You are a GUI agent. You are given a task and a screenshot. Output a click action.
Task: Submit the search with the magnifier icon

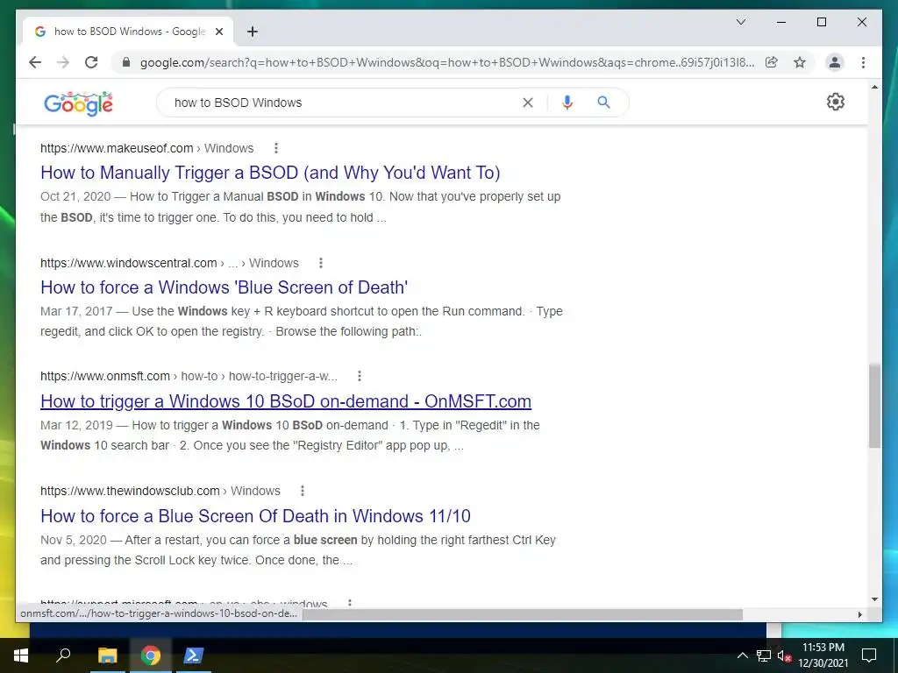tap(603, 103)
